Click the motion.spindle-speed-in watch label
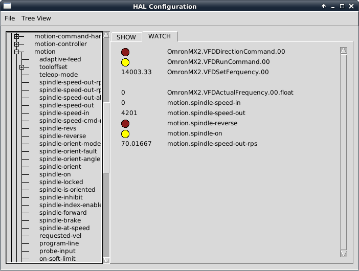This screenshot has height=271, width=359. (204, 103)
